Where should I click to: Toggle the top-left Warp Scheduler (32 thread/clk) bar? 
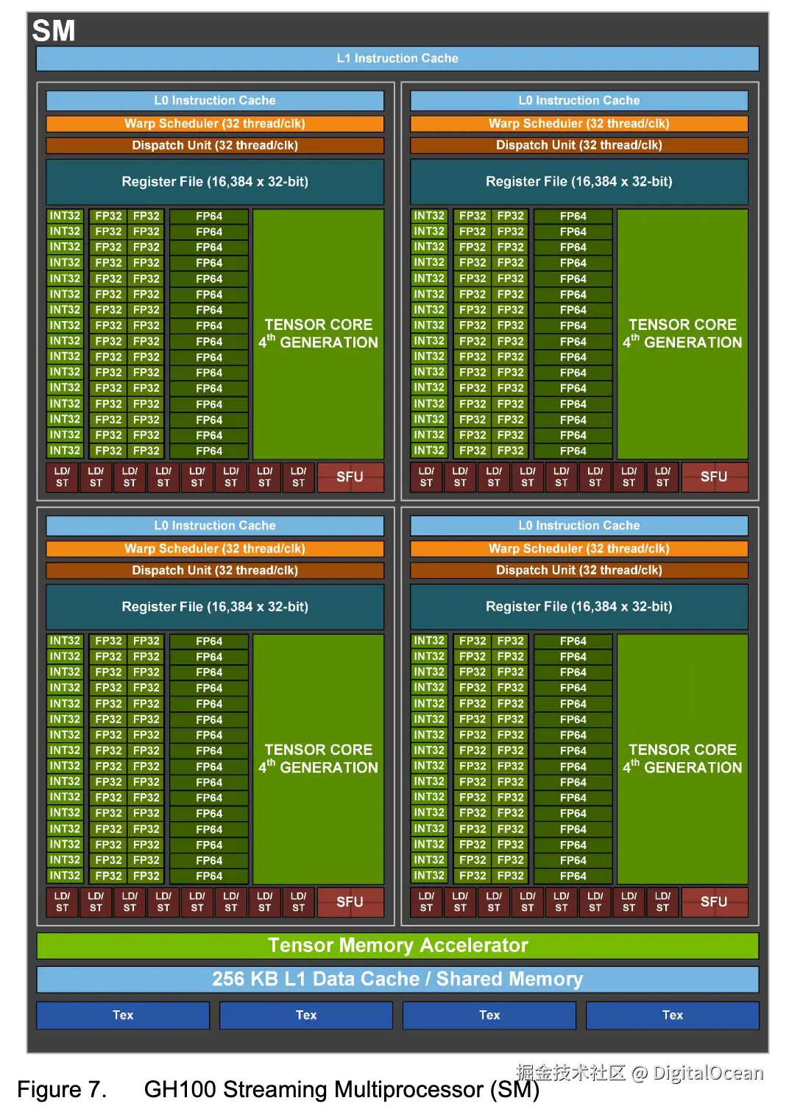(215, 123)
